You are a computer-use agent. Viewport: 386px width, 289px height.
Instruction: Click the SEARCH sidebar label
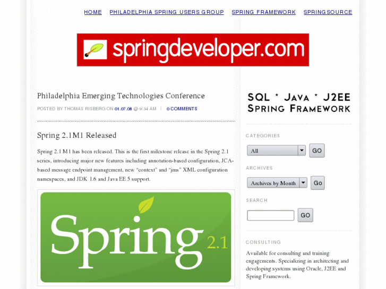click(x=256, y=200)
